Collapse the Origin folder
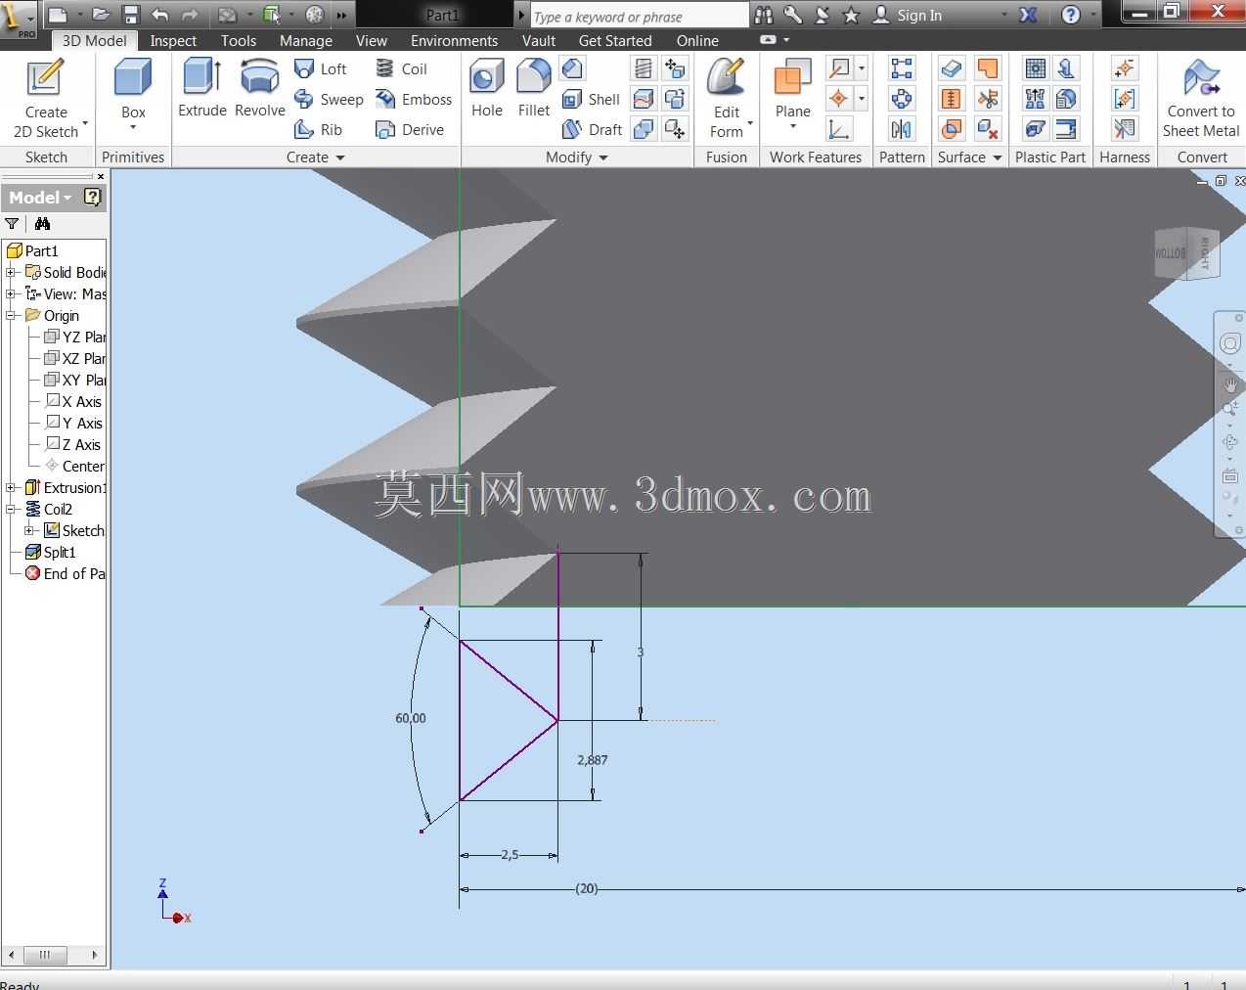Image resolution: width=1246 pixels, height=990 pixels. pos(10,315)
